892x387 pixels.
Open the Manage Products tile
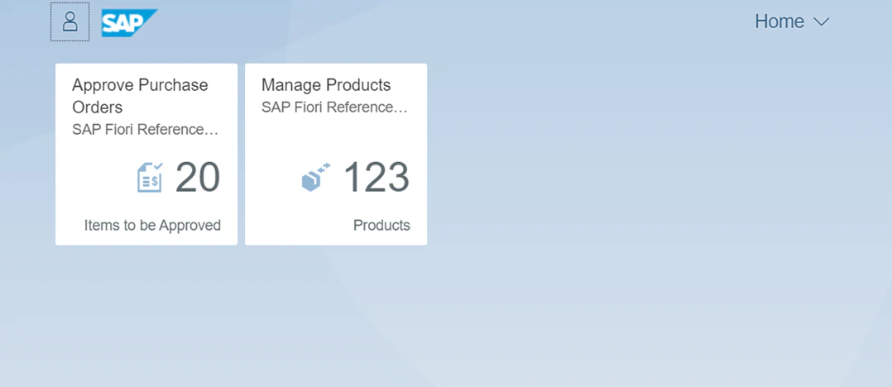click(336, 154)
